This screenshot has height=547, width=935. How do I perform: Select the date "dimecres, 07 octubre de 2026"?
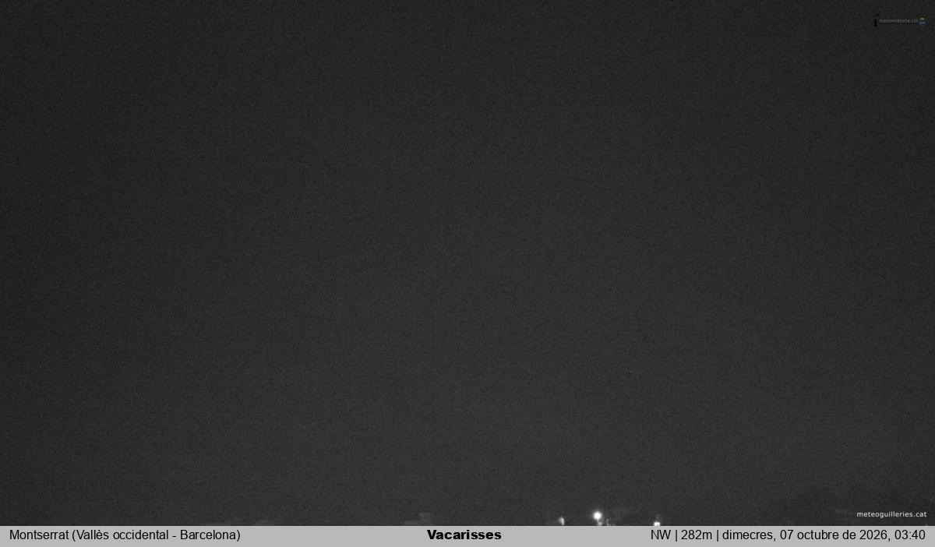pos(807,535)
